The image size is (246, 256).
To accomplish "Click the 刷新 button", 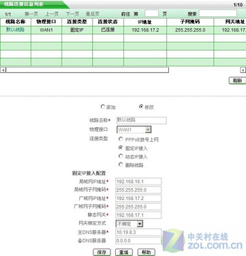I will click(x=237, y=81).
